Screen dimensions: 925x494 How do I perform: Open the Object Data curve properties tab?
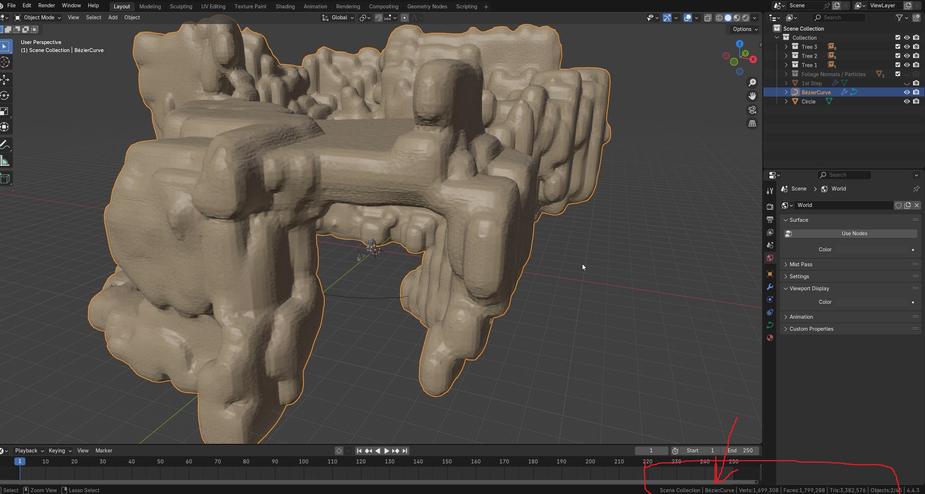coord(770,325)
